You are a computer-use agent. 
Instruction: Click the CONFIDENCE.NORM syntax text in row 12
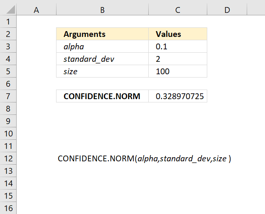[x=144, y=159]
